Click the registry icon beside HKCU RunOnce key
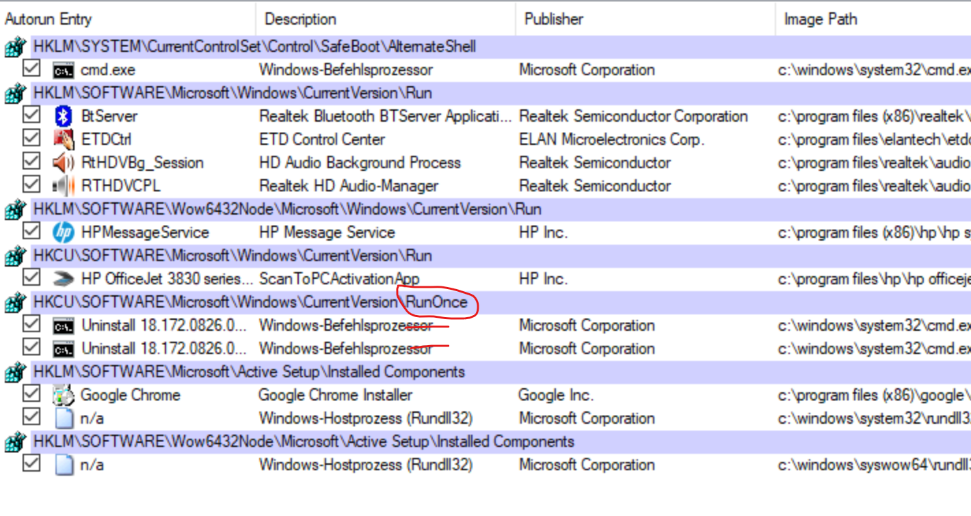 pos(15,303)
